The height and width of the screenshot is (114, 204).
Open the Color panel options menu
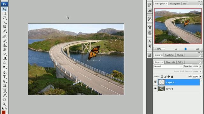click(x=201, y=56)
